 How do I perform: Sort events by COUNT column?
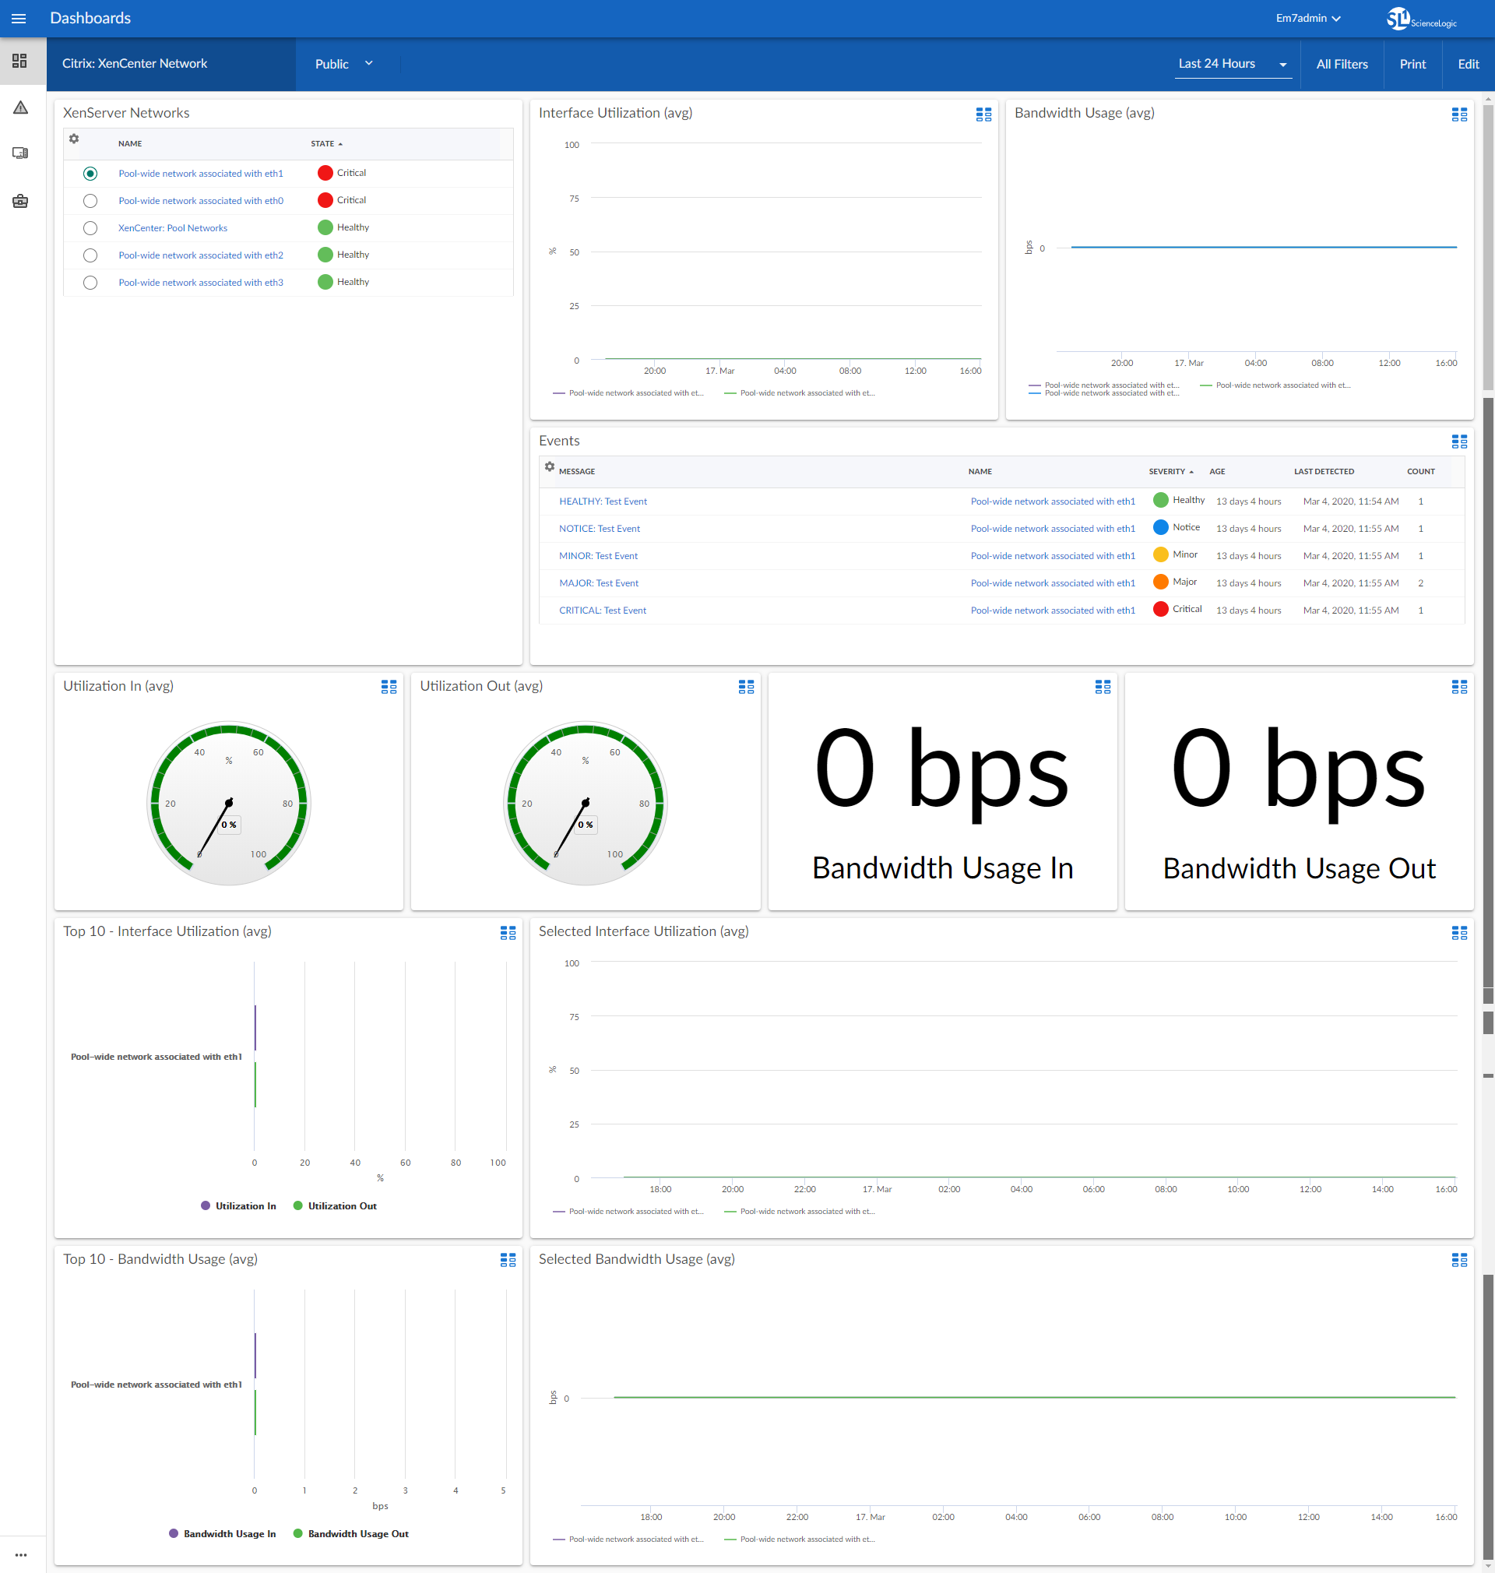[x=1420, y=471]
